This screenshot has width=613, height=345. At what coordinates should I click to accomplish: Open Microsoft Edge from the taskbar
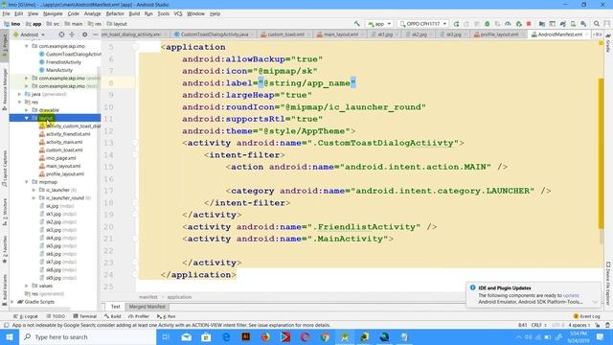226,336
